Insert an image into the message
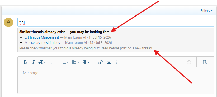This screenshot has height=97, width=217. pyautogui.click(x=109, y=62)
